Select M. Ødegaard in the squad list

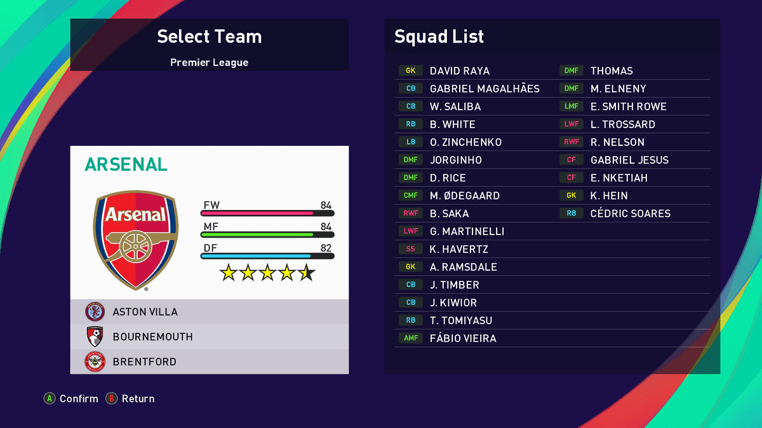pos(464,196)
